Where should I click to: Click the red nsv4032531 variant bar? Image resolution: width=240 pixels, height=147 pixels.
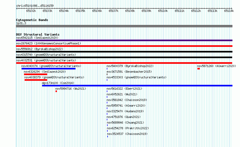pyautogui.click(x=124, y=63)
